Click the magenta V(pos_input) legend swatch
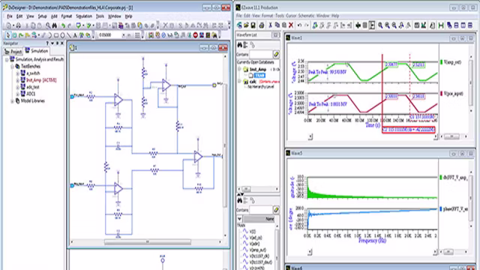480x270 pixels. [442, 94]
